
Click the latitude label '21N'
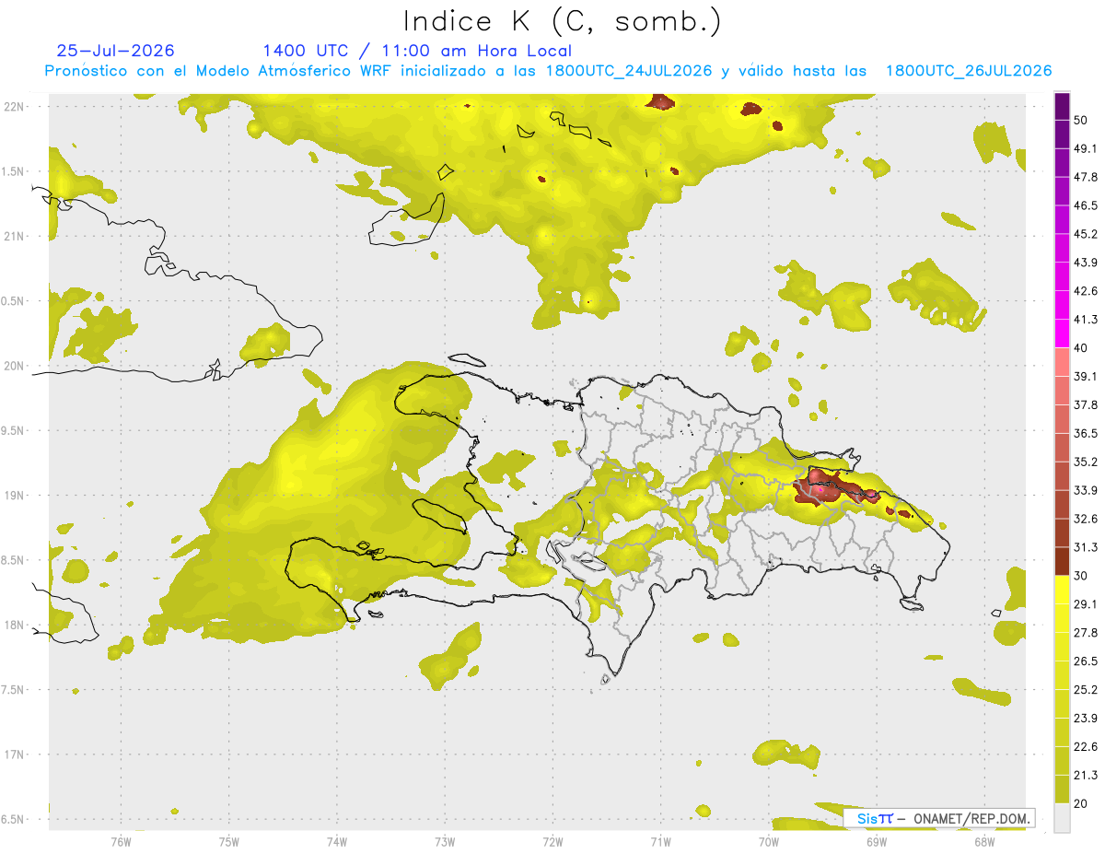[16, 236]
